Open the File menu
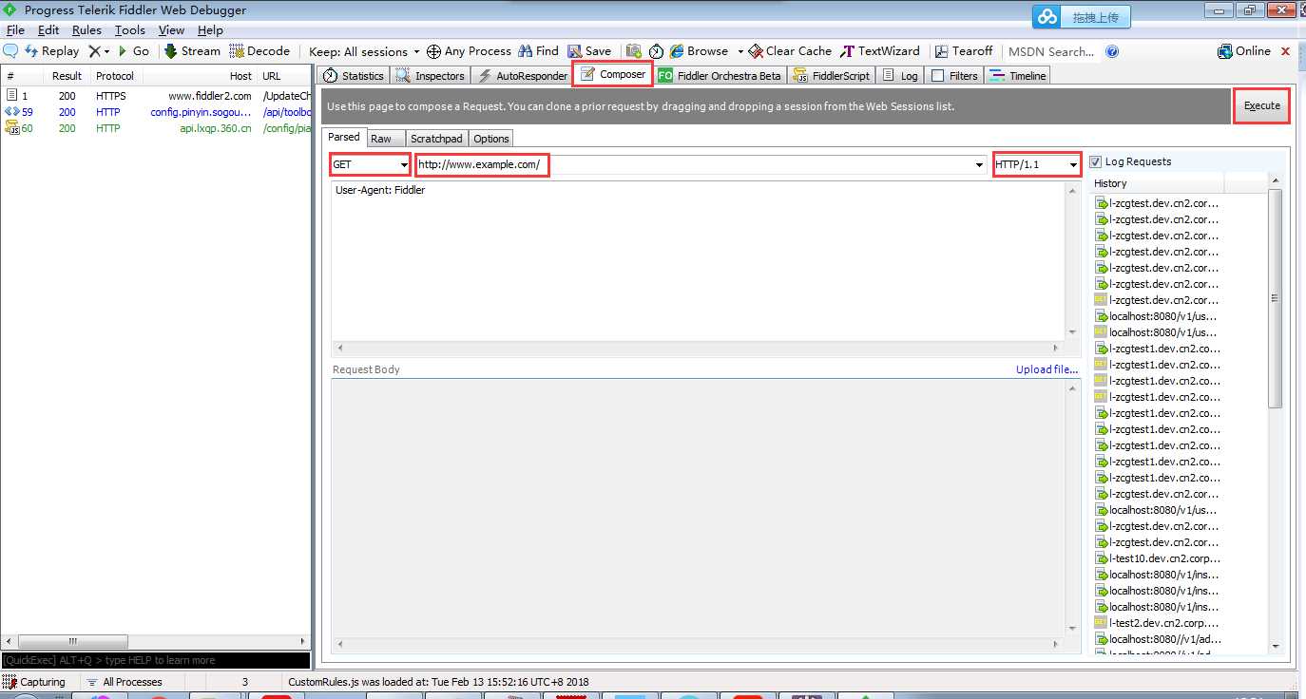Image resolution: width=1306 pixels, height=699 pixels. click(15, 30)
